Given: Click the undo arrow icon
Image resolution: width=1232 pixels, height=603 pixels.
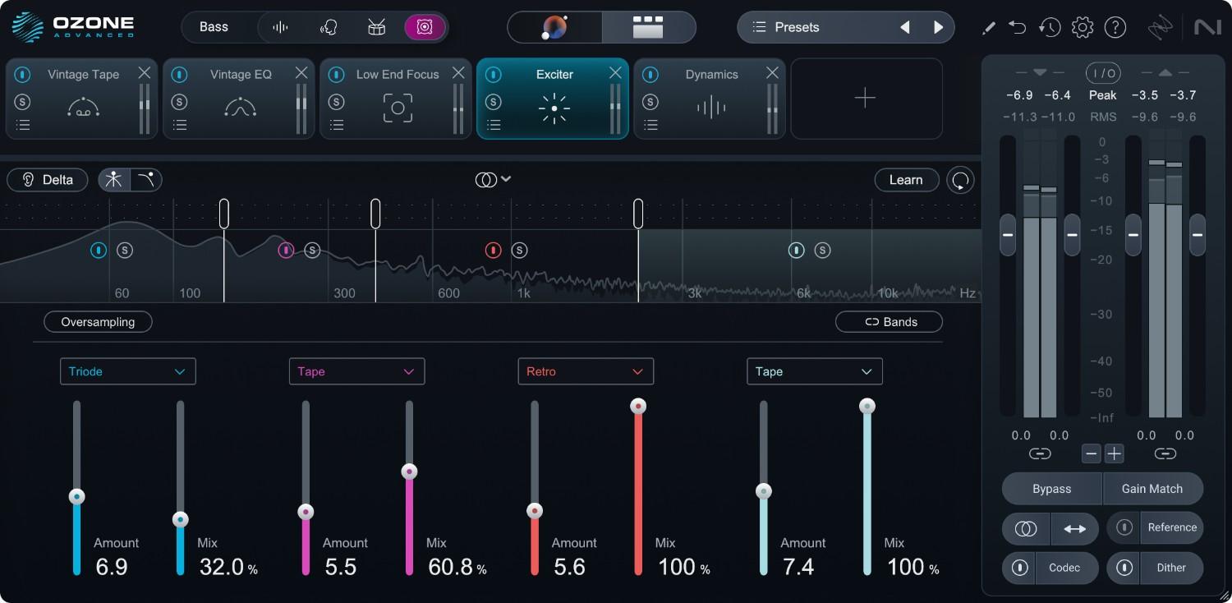Looking at the screenshot, I should [1017, 27].
